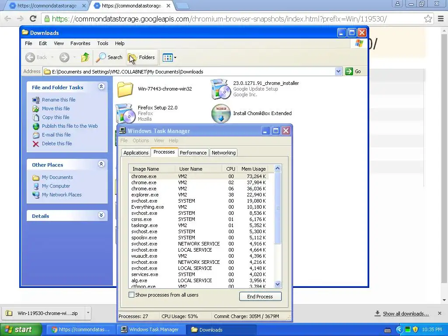The image size is (448, 336).
Task: Expand the Details panel
Action: click(101, 215)
